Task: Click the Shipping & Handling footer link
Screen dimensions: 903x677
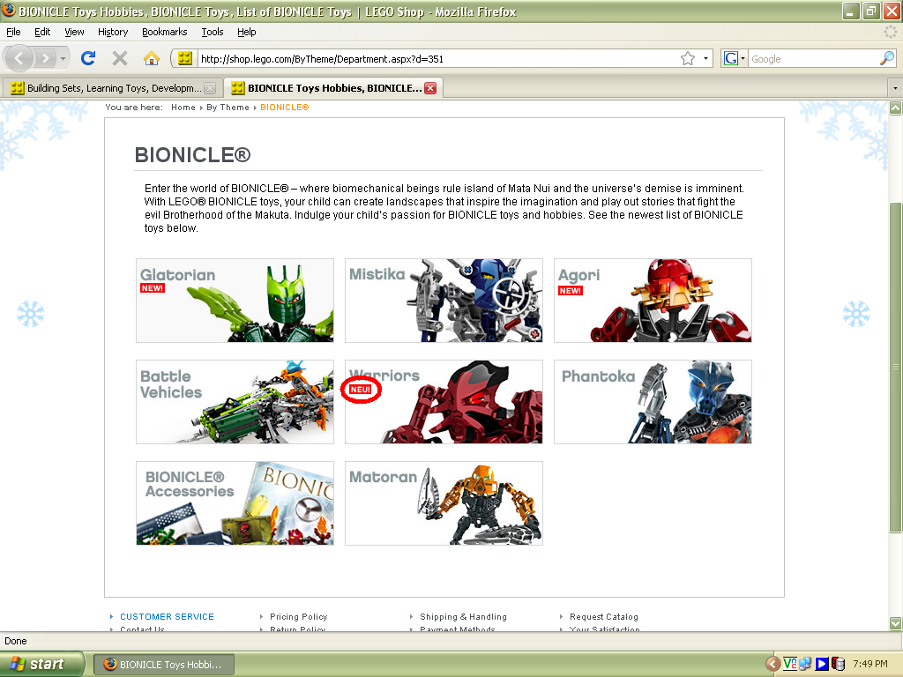Action: (464, 616)
